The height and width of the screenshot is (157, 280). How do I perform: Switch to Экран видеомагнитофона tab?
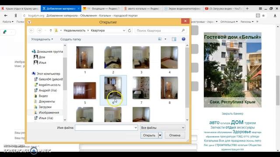coord(183,9)
